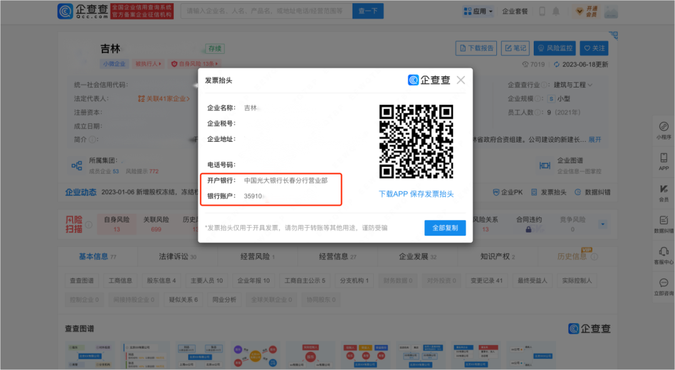
Task: Select 自身风险 13 in risk scan
Action: [117, 224]
